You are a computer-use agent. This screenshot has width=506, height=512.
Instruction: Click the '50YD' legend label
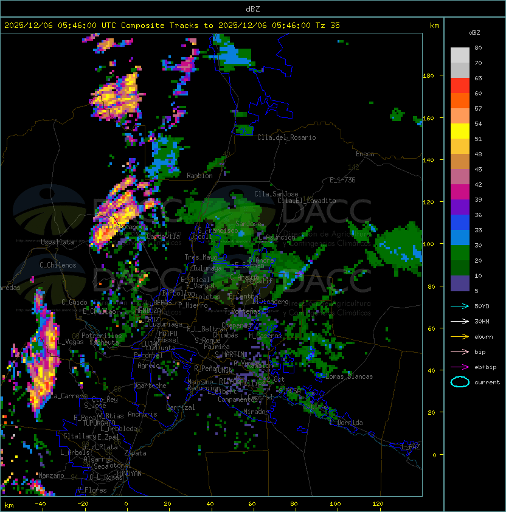coord(482,306)
